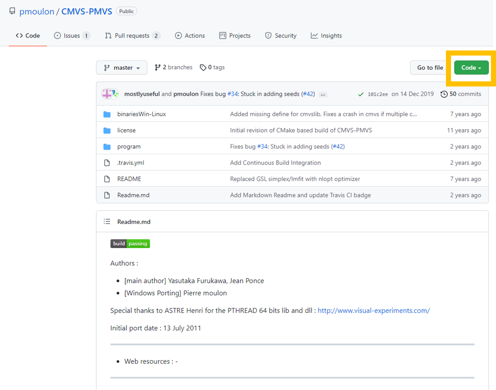Open the Insights tab
This screenshot has height=390, width=496.
[326, 36]
